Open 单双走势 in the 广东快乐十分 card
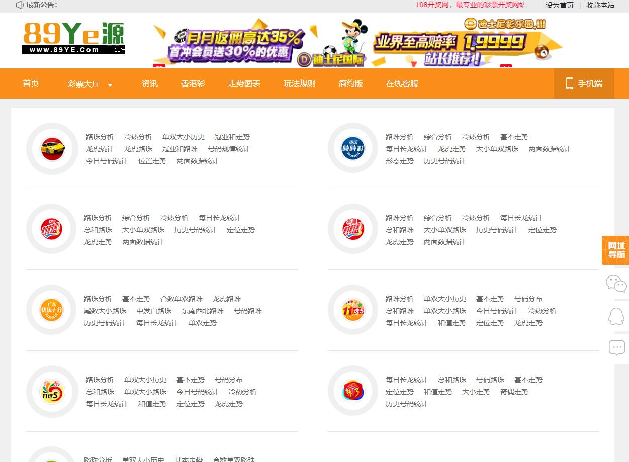Viewport: 629px width, 462px height. [x=203, y=323]
